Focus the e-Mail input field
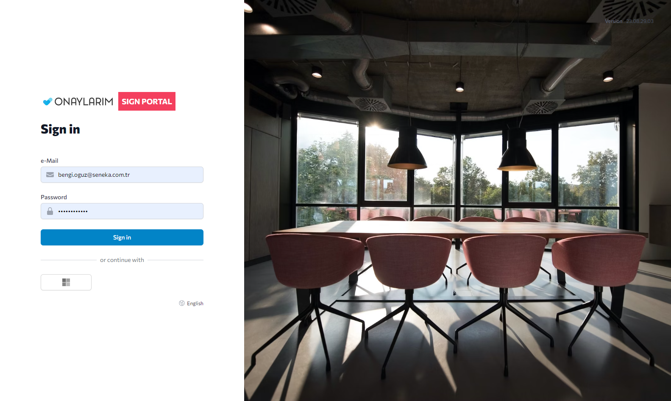The height and width of the screenshot is (401, 671). point(122,175)
